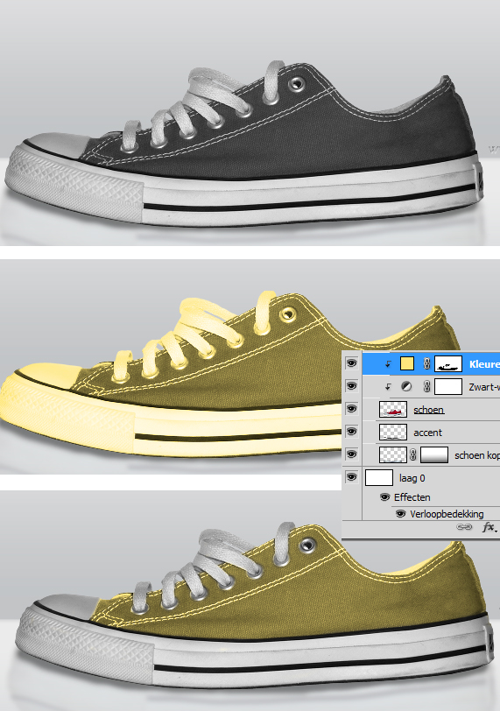Hide the Kleuren fill layer
500x711 pixels.
(351, 363)
